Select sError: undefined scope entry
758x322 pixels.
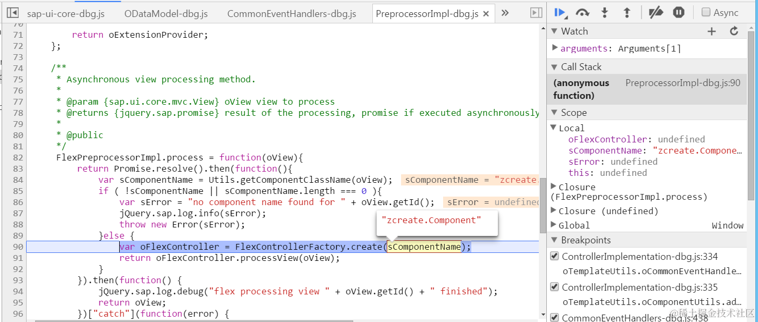coord(613,162)
